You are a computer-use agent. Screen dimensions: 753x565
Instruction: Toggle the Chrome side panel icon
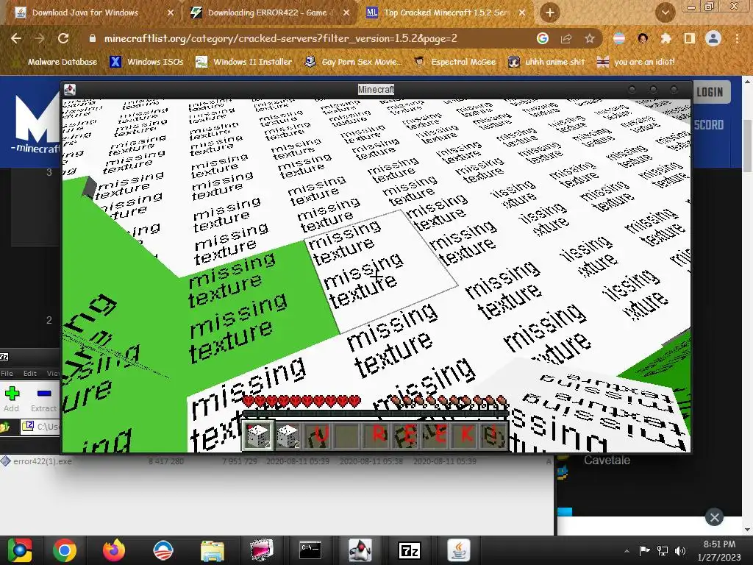click(689, 38)
